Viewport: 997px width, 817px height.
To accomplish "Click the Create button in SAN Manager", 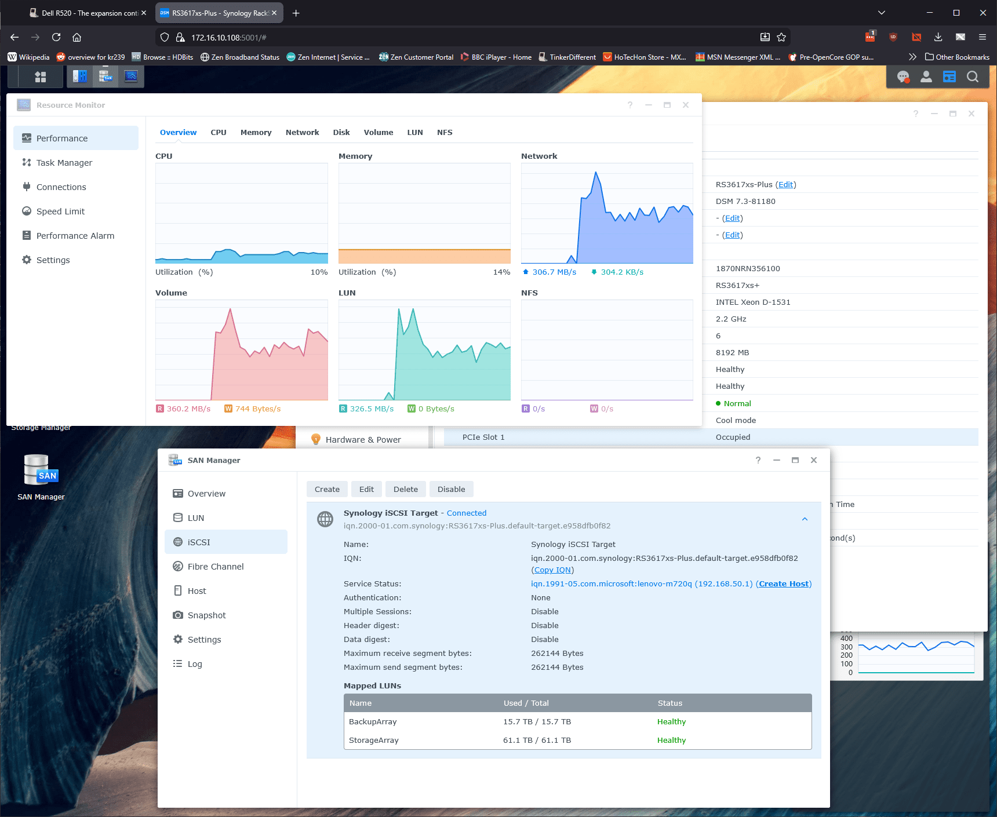I will click(327, 490).
